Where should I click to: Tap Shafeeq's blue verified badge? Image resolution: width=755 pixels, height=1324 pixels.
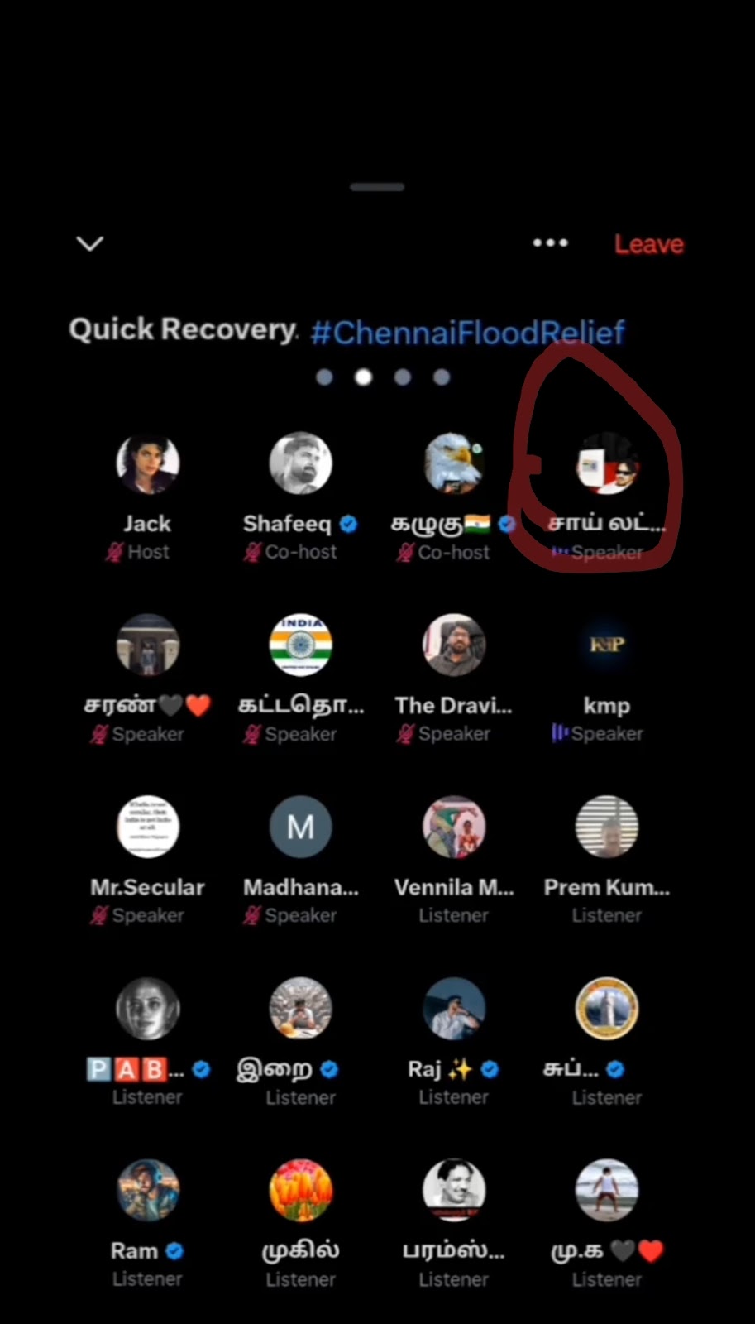click(x=348, y=524)
